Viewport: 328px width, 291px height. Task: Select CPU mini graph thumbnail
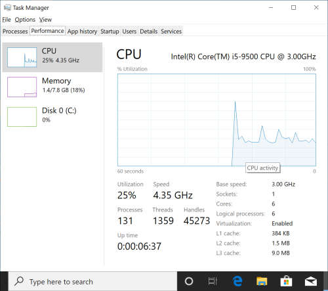[x=22, y=57]
